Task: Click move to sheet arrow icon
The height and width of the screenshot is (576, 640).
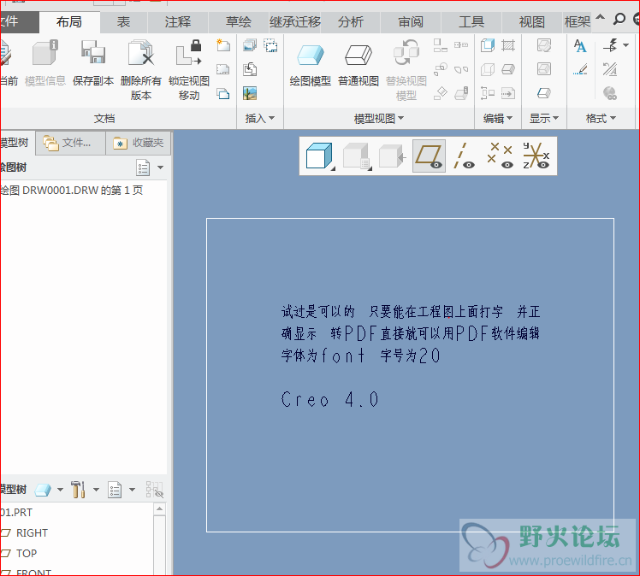Action: click(x=508, y=93)
